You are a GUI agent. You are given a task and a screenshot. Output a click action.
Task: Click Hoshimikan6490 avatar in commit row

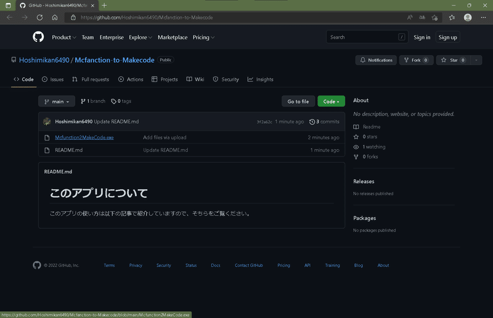point(47,121)
